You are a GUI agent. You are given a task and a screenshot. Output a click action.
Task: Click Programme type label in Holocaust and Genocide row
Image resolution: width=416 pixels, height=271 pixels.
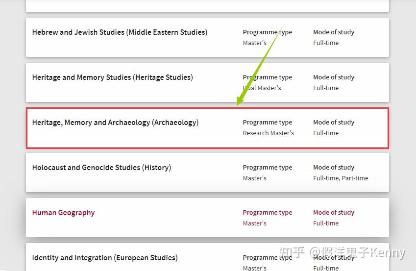pos(267,168)
